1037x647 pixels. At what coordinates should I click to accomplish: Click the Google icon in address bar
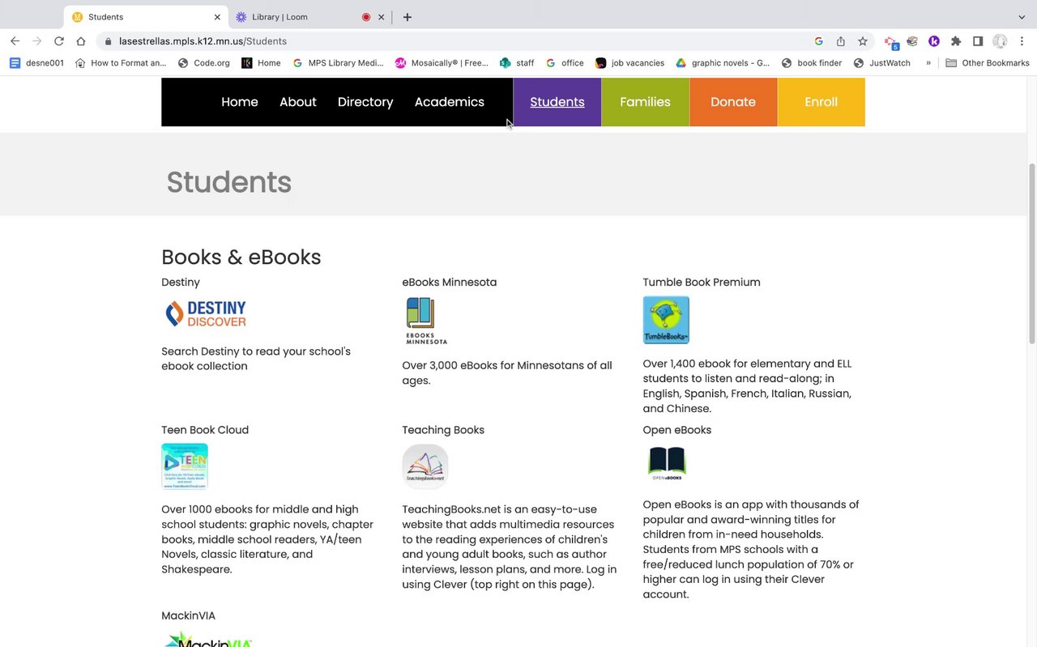(x=819, y=41)
